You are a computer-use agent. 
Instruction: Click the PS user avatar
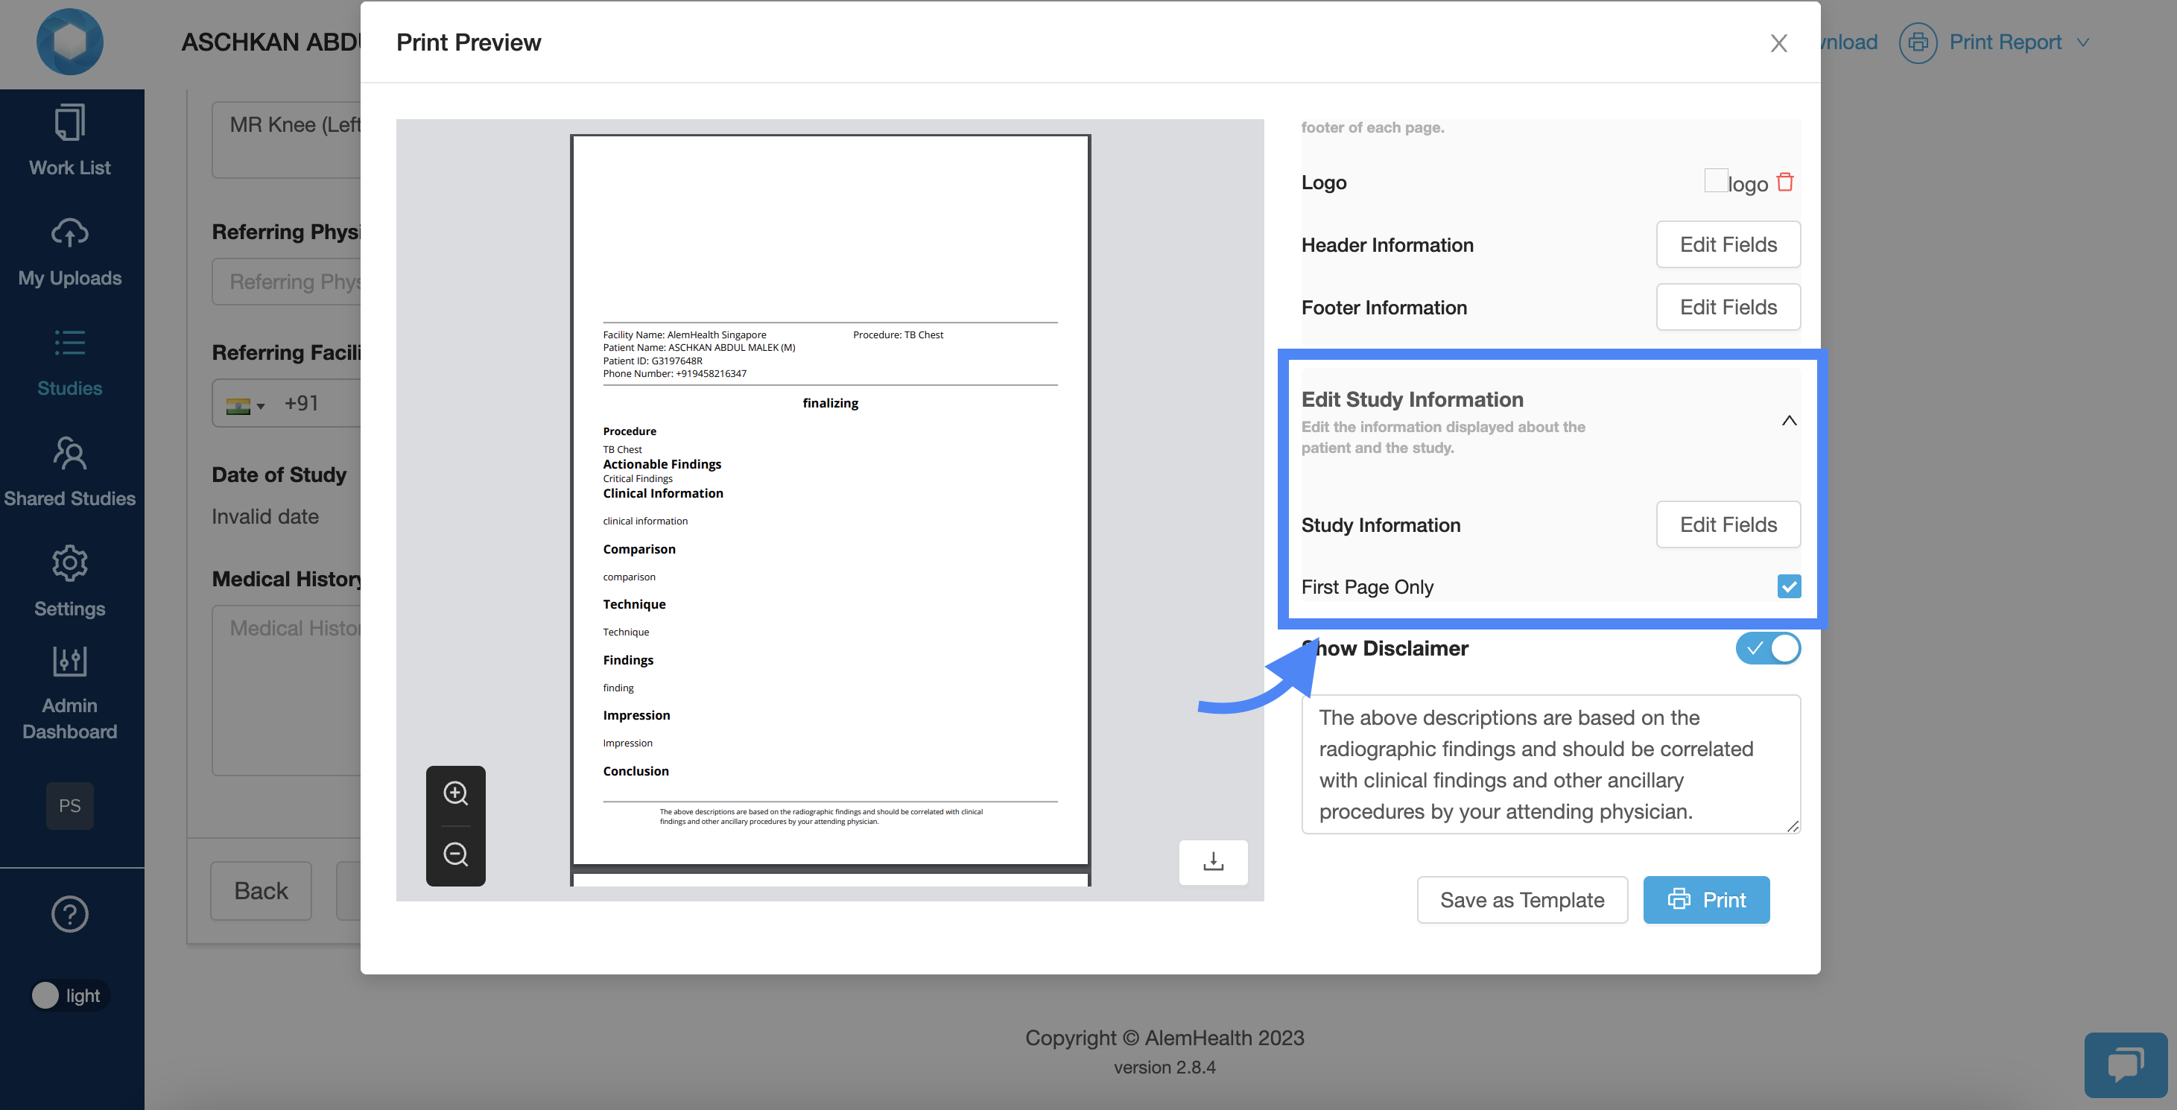70,805
